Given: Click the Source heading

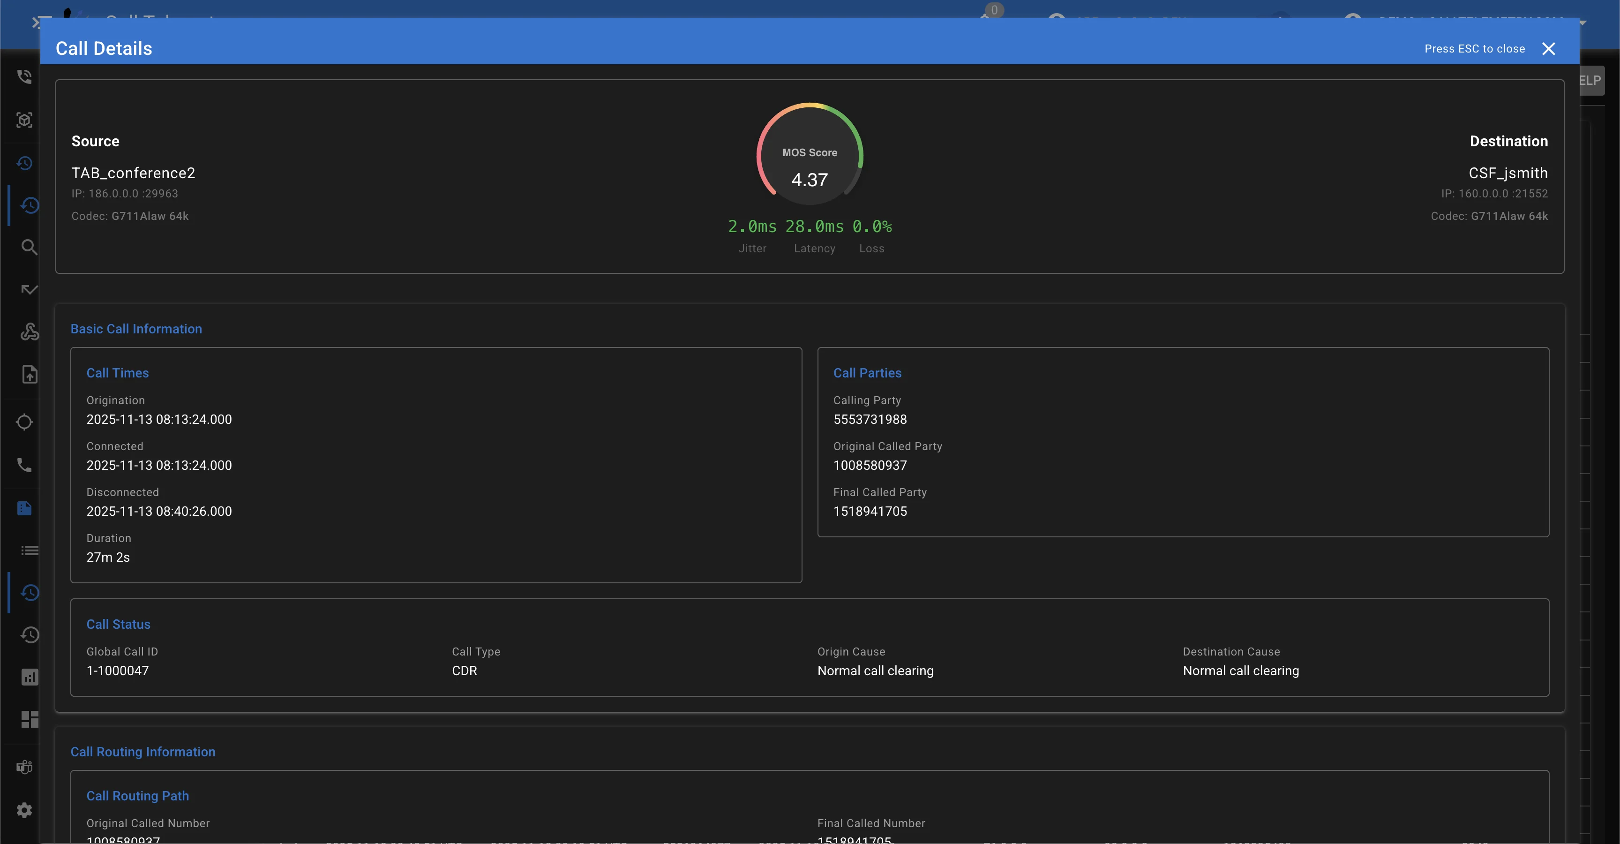Looking at the screenshot, I should click(x=95, y=142).
